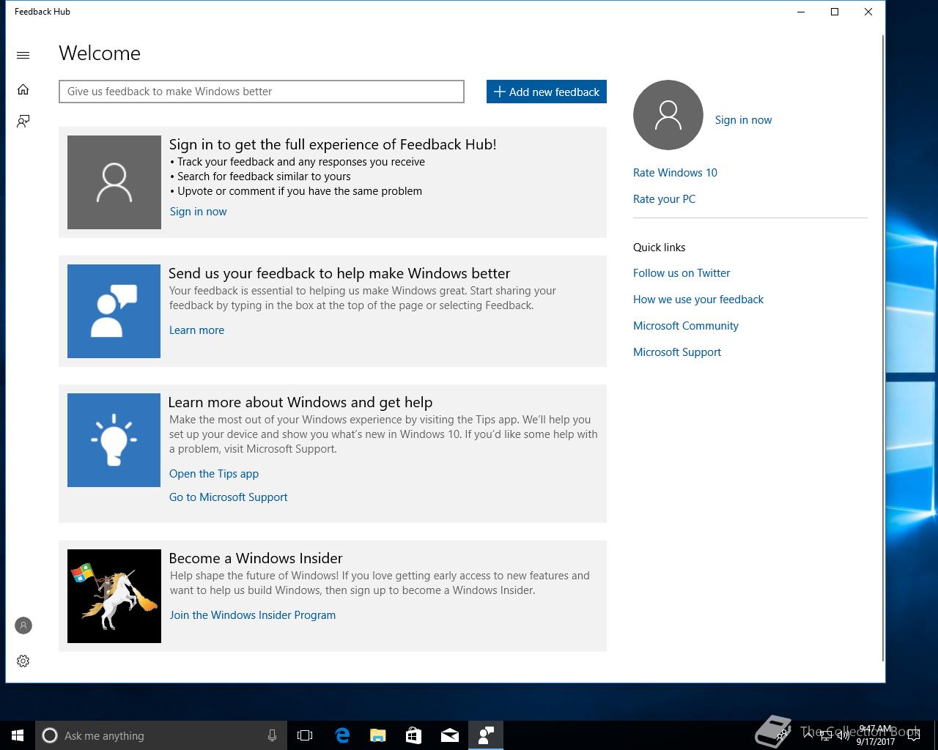Open the Feedback sidebar icon
Viewport: 938px width, 750px height.
tap(23, 121)
